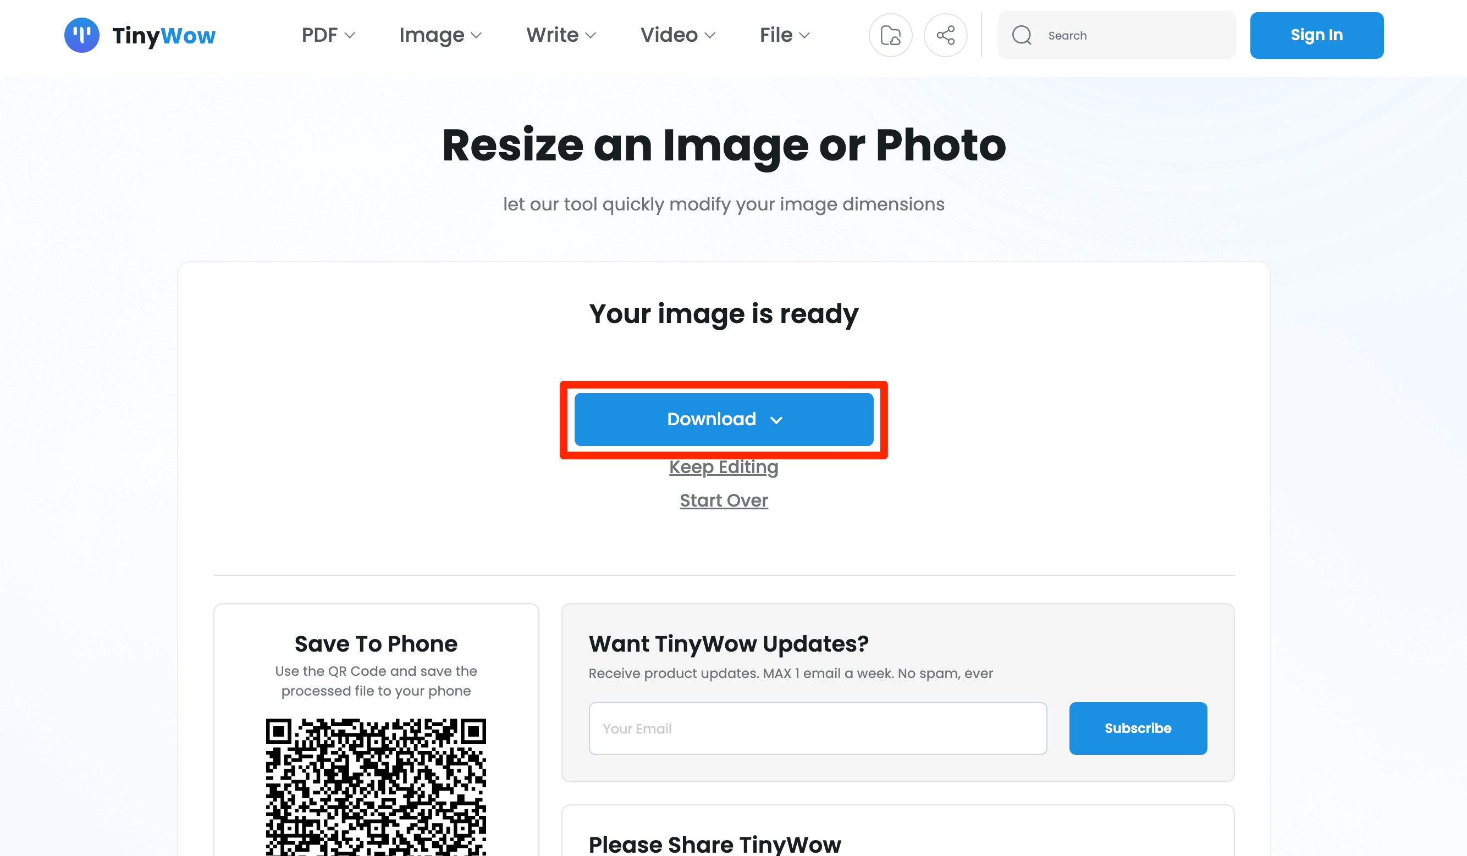This screenshot has width=1467, height=856.
Task: Expand the PDF menu
Action: click(328, 36)
